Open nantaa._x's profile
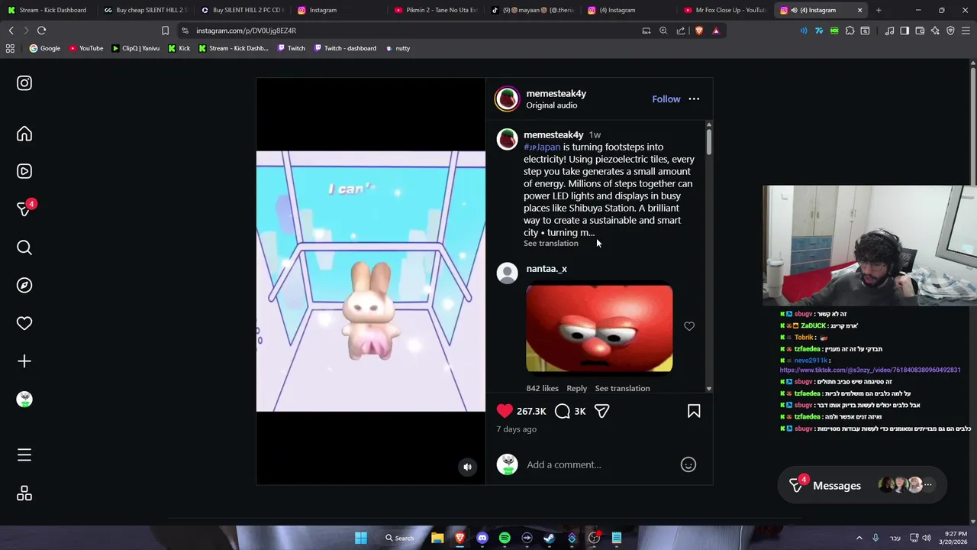Viewport: 977px width, 550px height. tap(547, 269)
